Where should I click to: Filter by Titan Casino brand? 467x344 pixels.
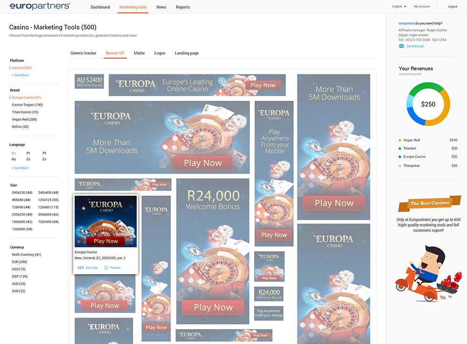(x=25, y=112)
